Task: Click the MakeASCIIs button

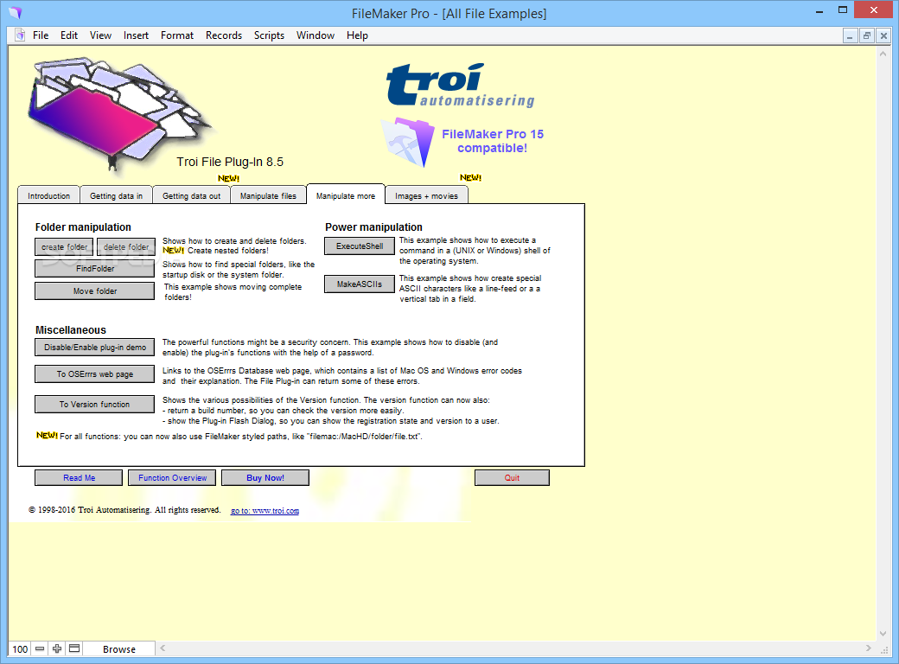Action: pos(360,284)
